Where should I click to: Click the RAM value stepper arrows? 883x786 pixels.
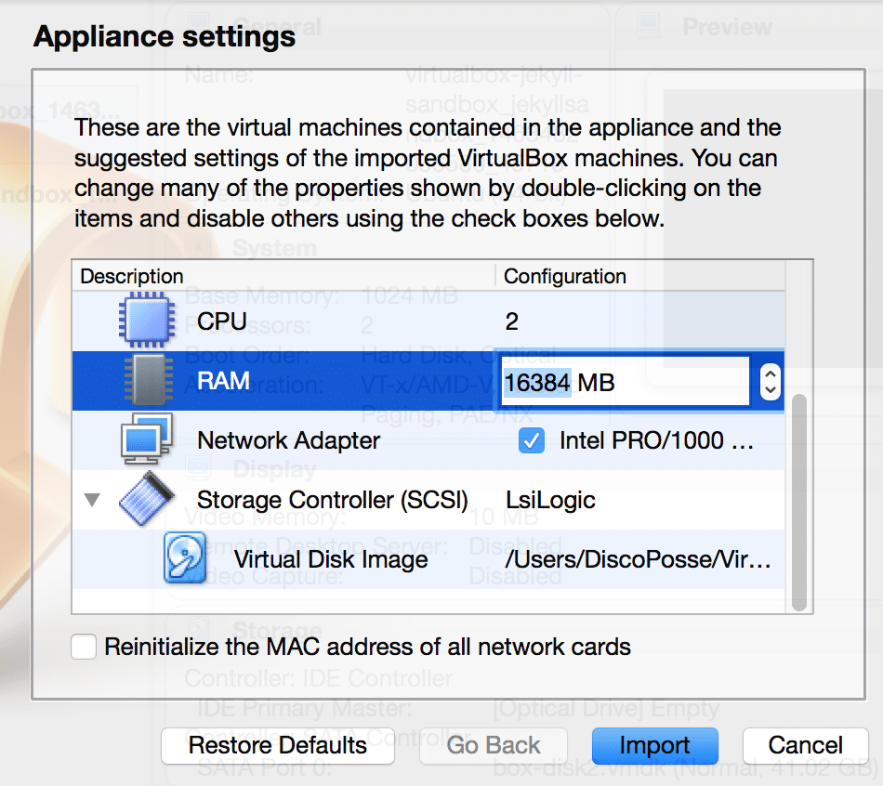click(x=770, y=381)
